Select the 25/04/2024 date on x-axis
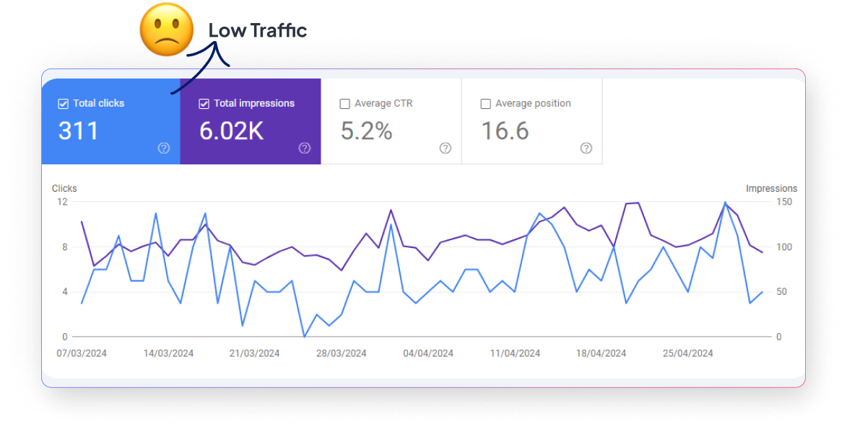Viewport: 847px width, 429px height. tap(688, 353)
